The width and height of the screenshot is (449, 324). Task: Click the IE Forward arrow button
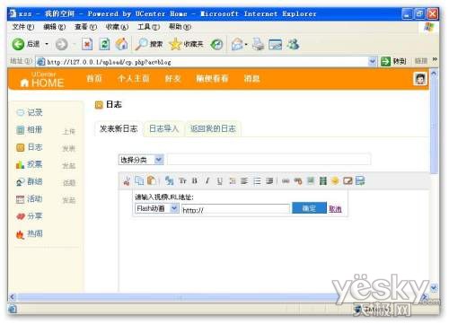[62, 44]
